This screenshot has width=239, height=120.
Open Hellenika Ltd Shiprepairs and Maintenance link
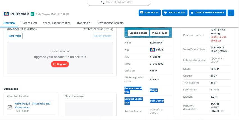pyautogui.click(x=32, y=105)
